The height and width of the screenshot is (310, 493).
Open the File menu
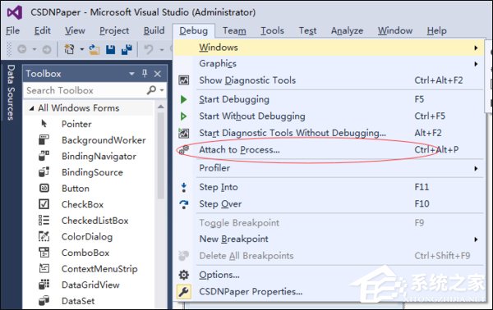click(12, 30)
